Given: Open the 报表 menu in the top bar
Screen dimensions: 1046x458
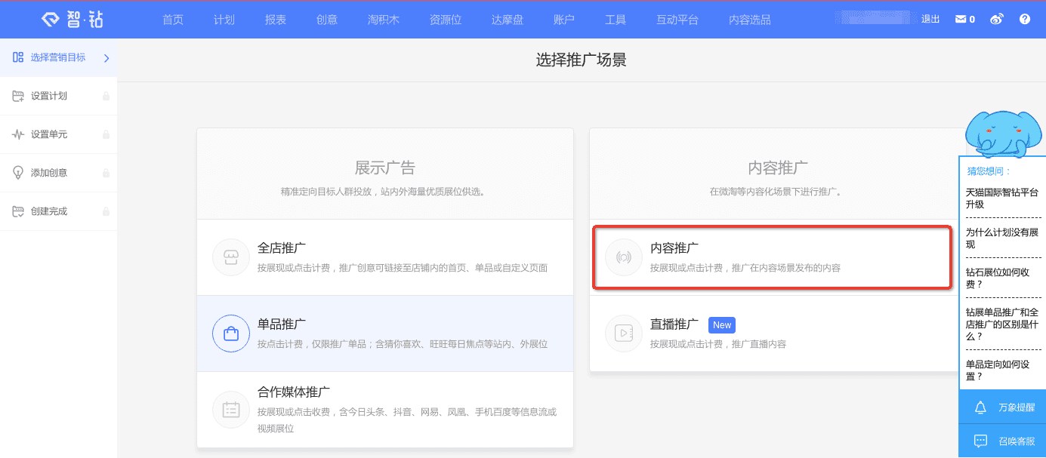Looking at the screenshot, I should (275, 20).
